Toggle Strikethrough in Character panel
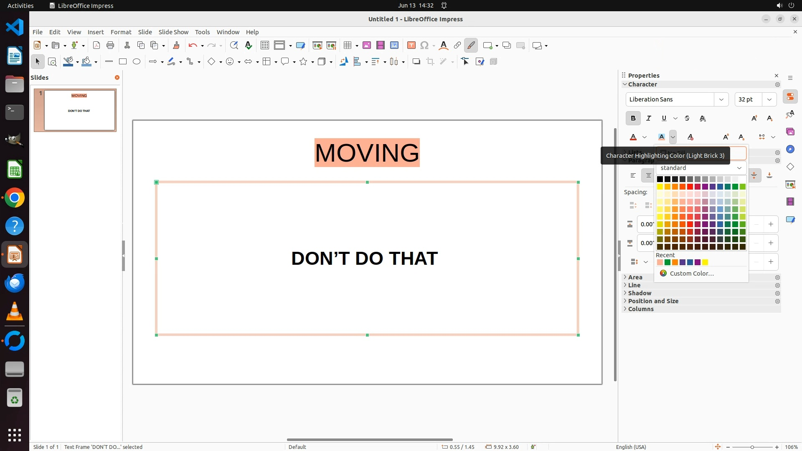802x451 pixels. pos(687,119)
